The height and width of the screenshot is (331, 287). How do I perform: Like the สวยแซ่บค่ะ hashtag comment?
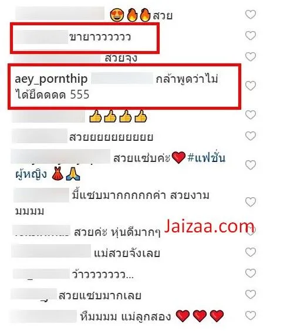pos(251,165)
